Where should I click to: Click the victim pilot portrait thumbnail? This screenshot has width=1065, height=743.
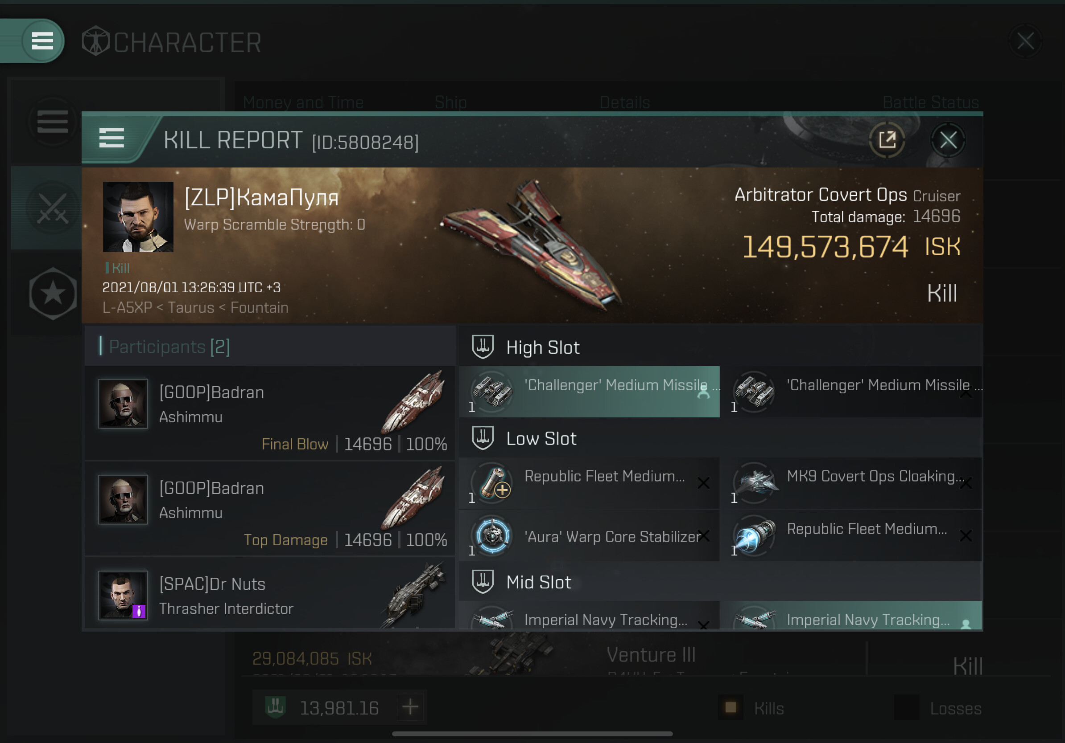click(138, 217)
